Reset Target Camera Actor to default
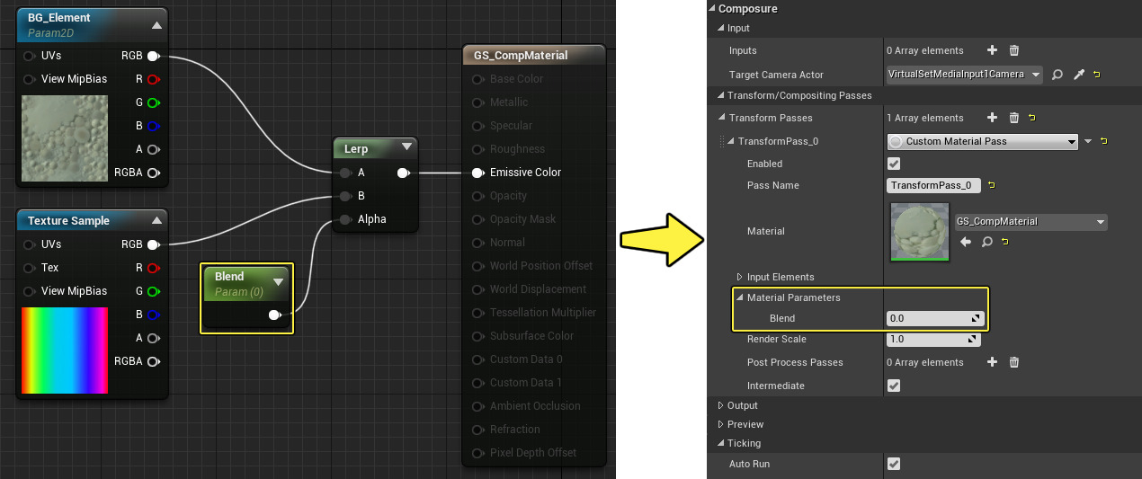This screenshot has width=1142, height=479. [x=1097, y=75]
